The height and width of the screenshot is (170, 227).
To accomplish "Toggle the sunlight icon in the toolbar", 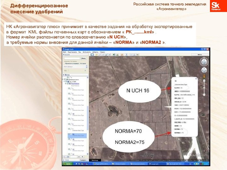I will (118, 55).
